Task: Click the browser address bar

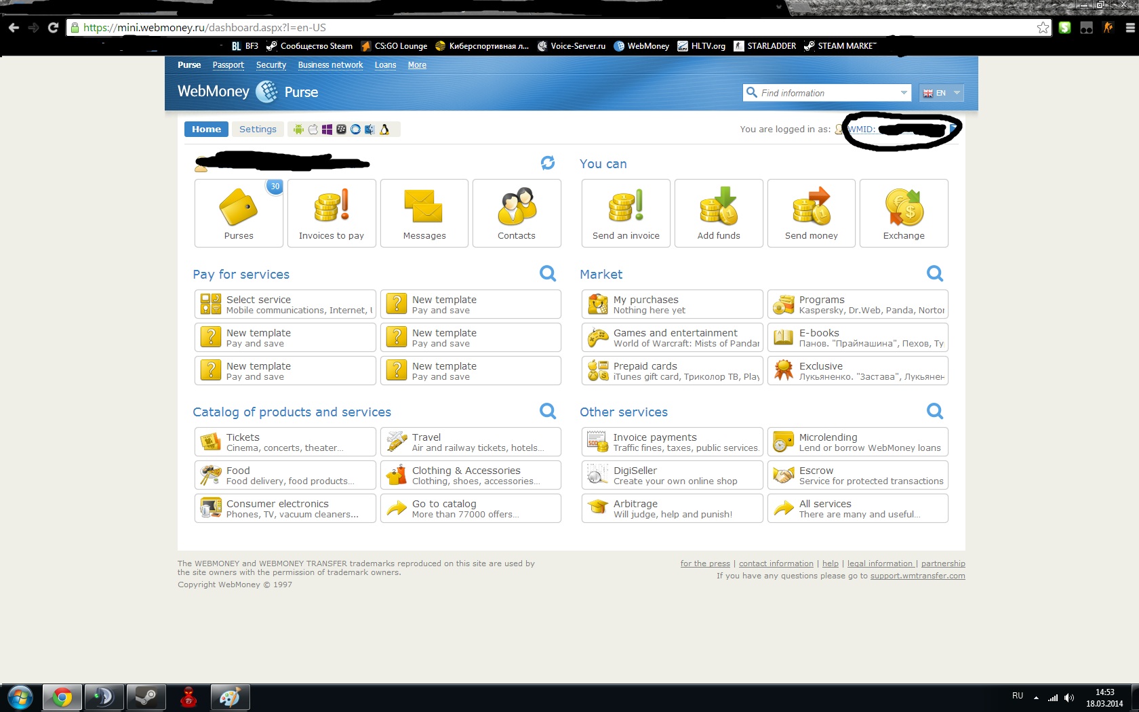Action: (559, 28)
